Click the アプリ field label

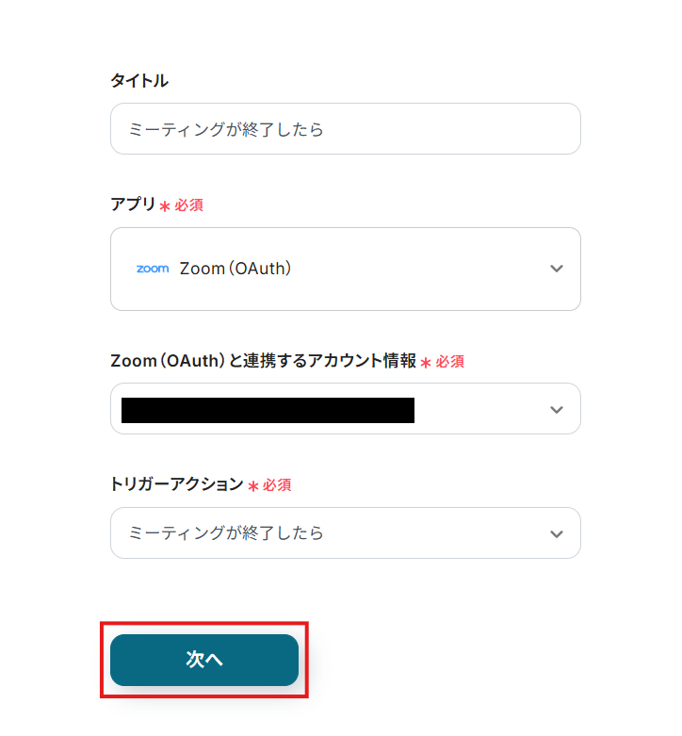pos(133,204)
